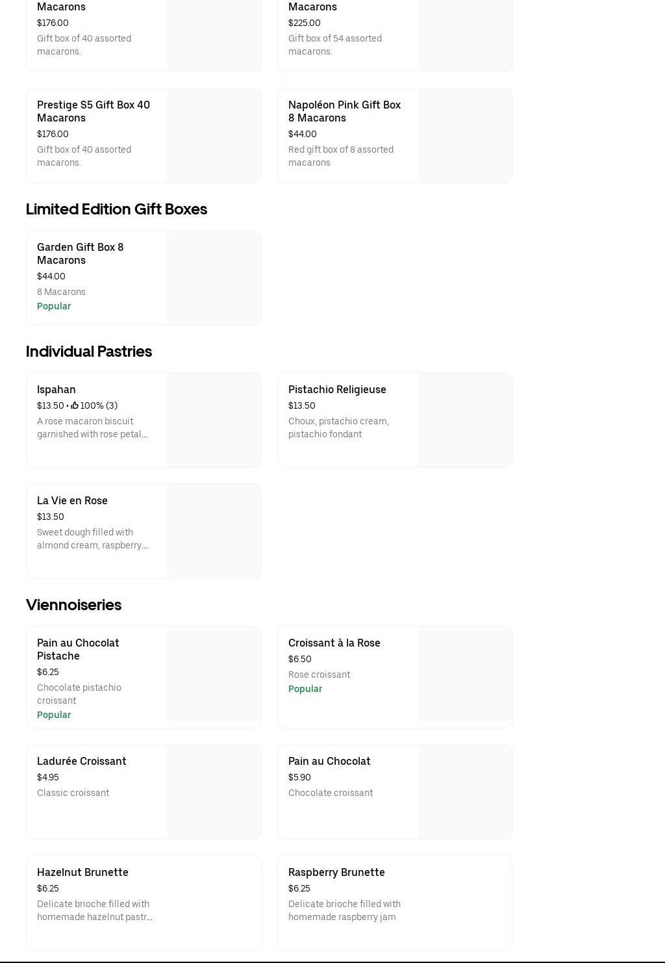Open the Ladurée Croissant item

pyautogui.click(x=81, y=762)
